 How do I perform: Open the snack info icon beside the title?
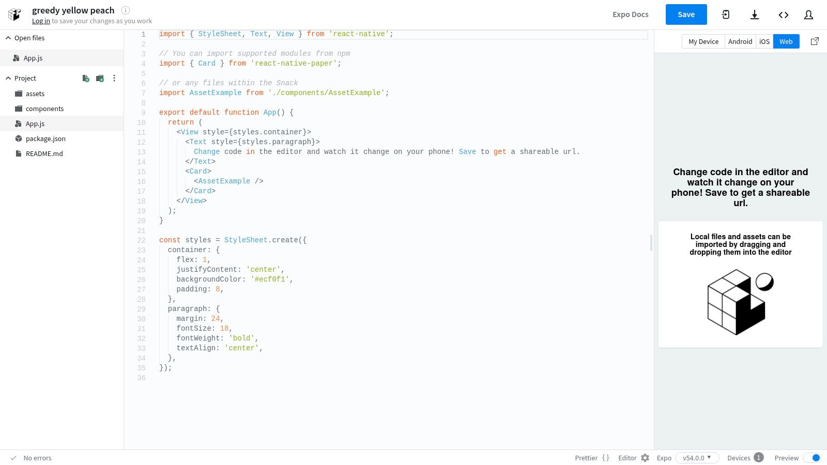tap(126, 10)
